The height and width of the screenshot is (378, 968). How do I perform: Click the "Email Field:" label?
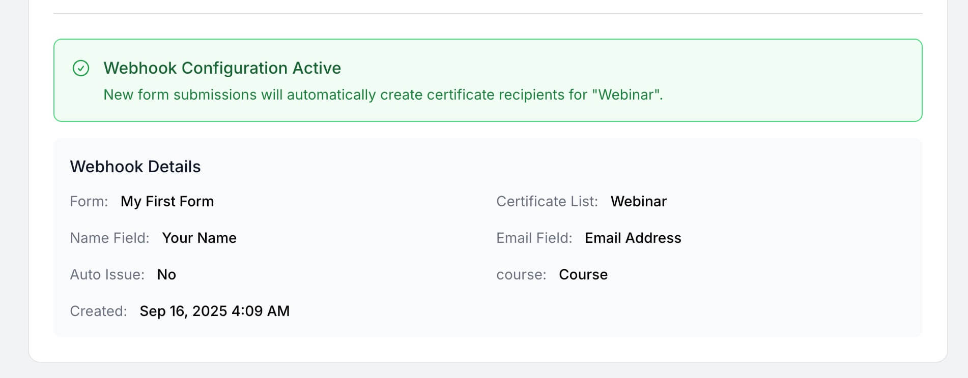point(534,238)
